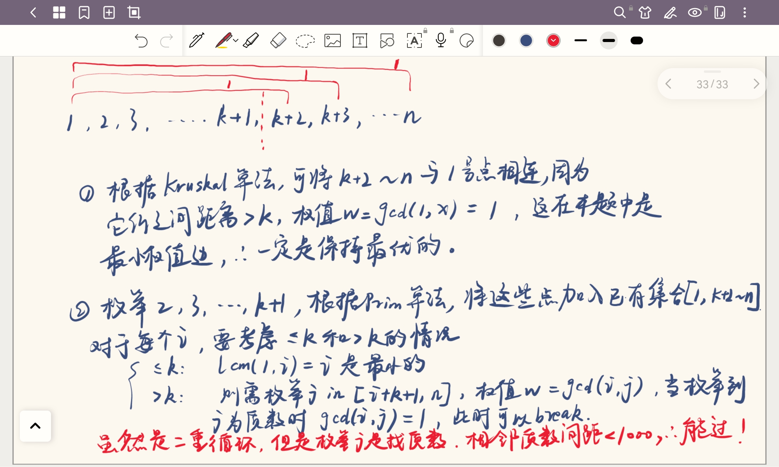This screenshot has width=779, height=467.
Task: Select the eraser tool
Action: coord(278,40)
